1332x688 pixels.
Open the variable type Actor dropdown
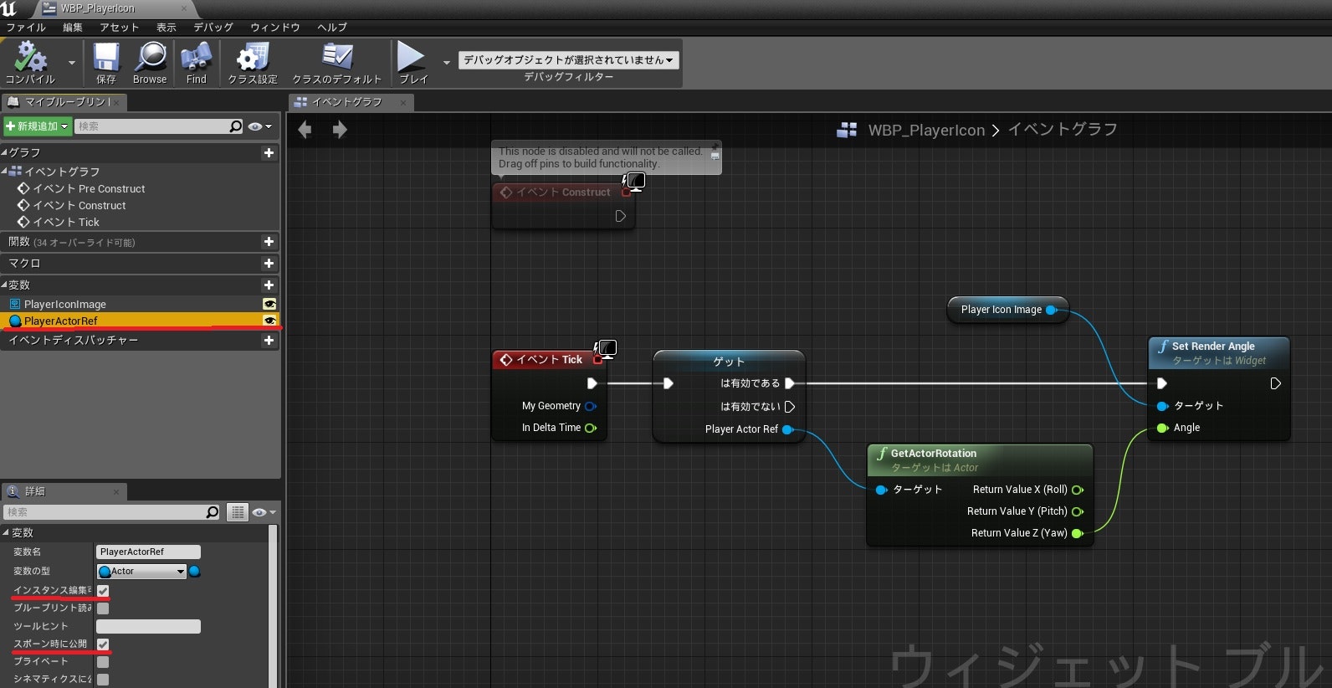click(141, 572)
